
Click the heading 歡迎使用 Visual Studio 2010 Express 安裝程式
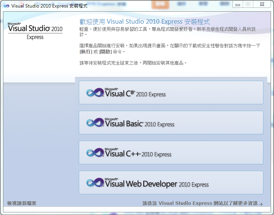[144, 22]
